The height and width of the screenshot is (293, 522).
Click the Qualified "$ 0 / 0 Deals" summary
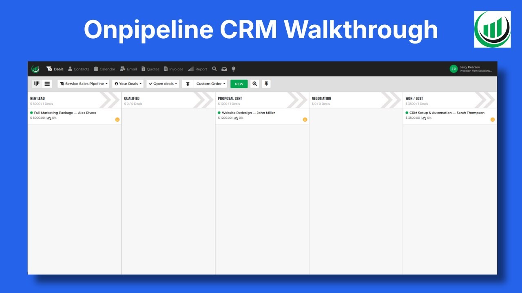coord(133,104)
